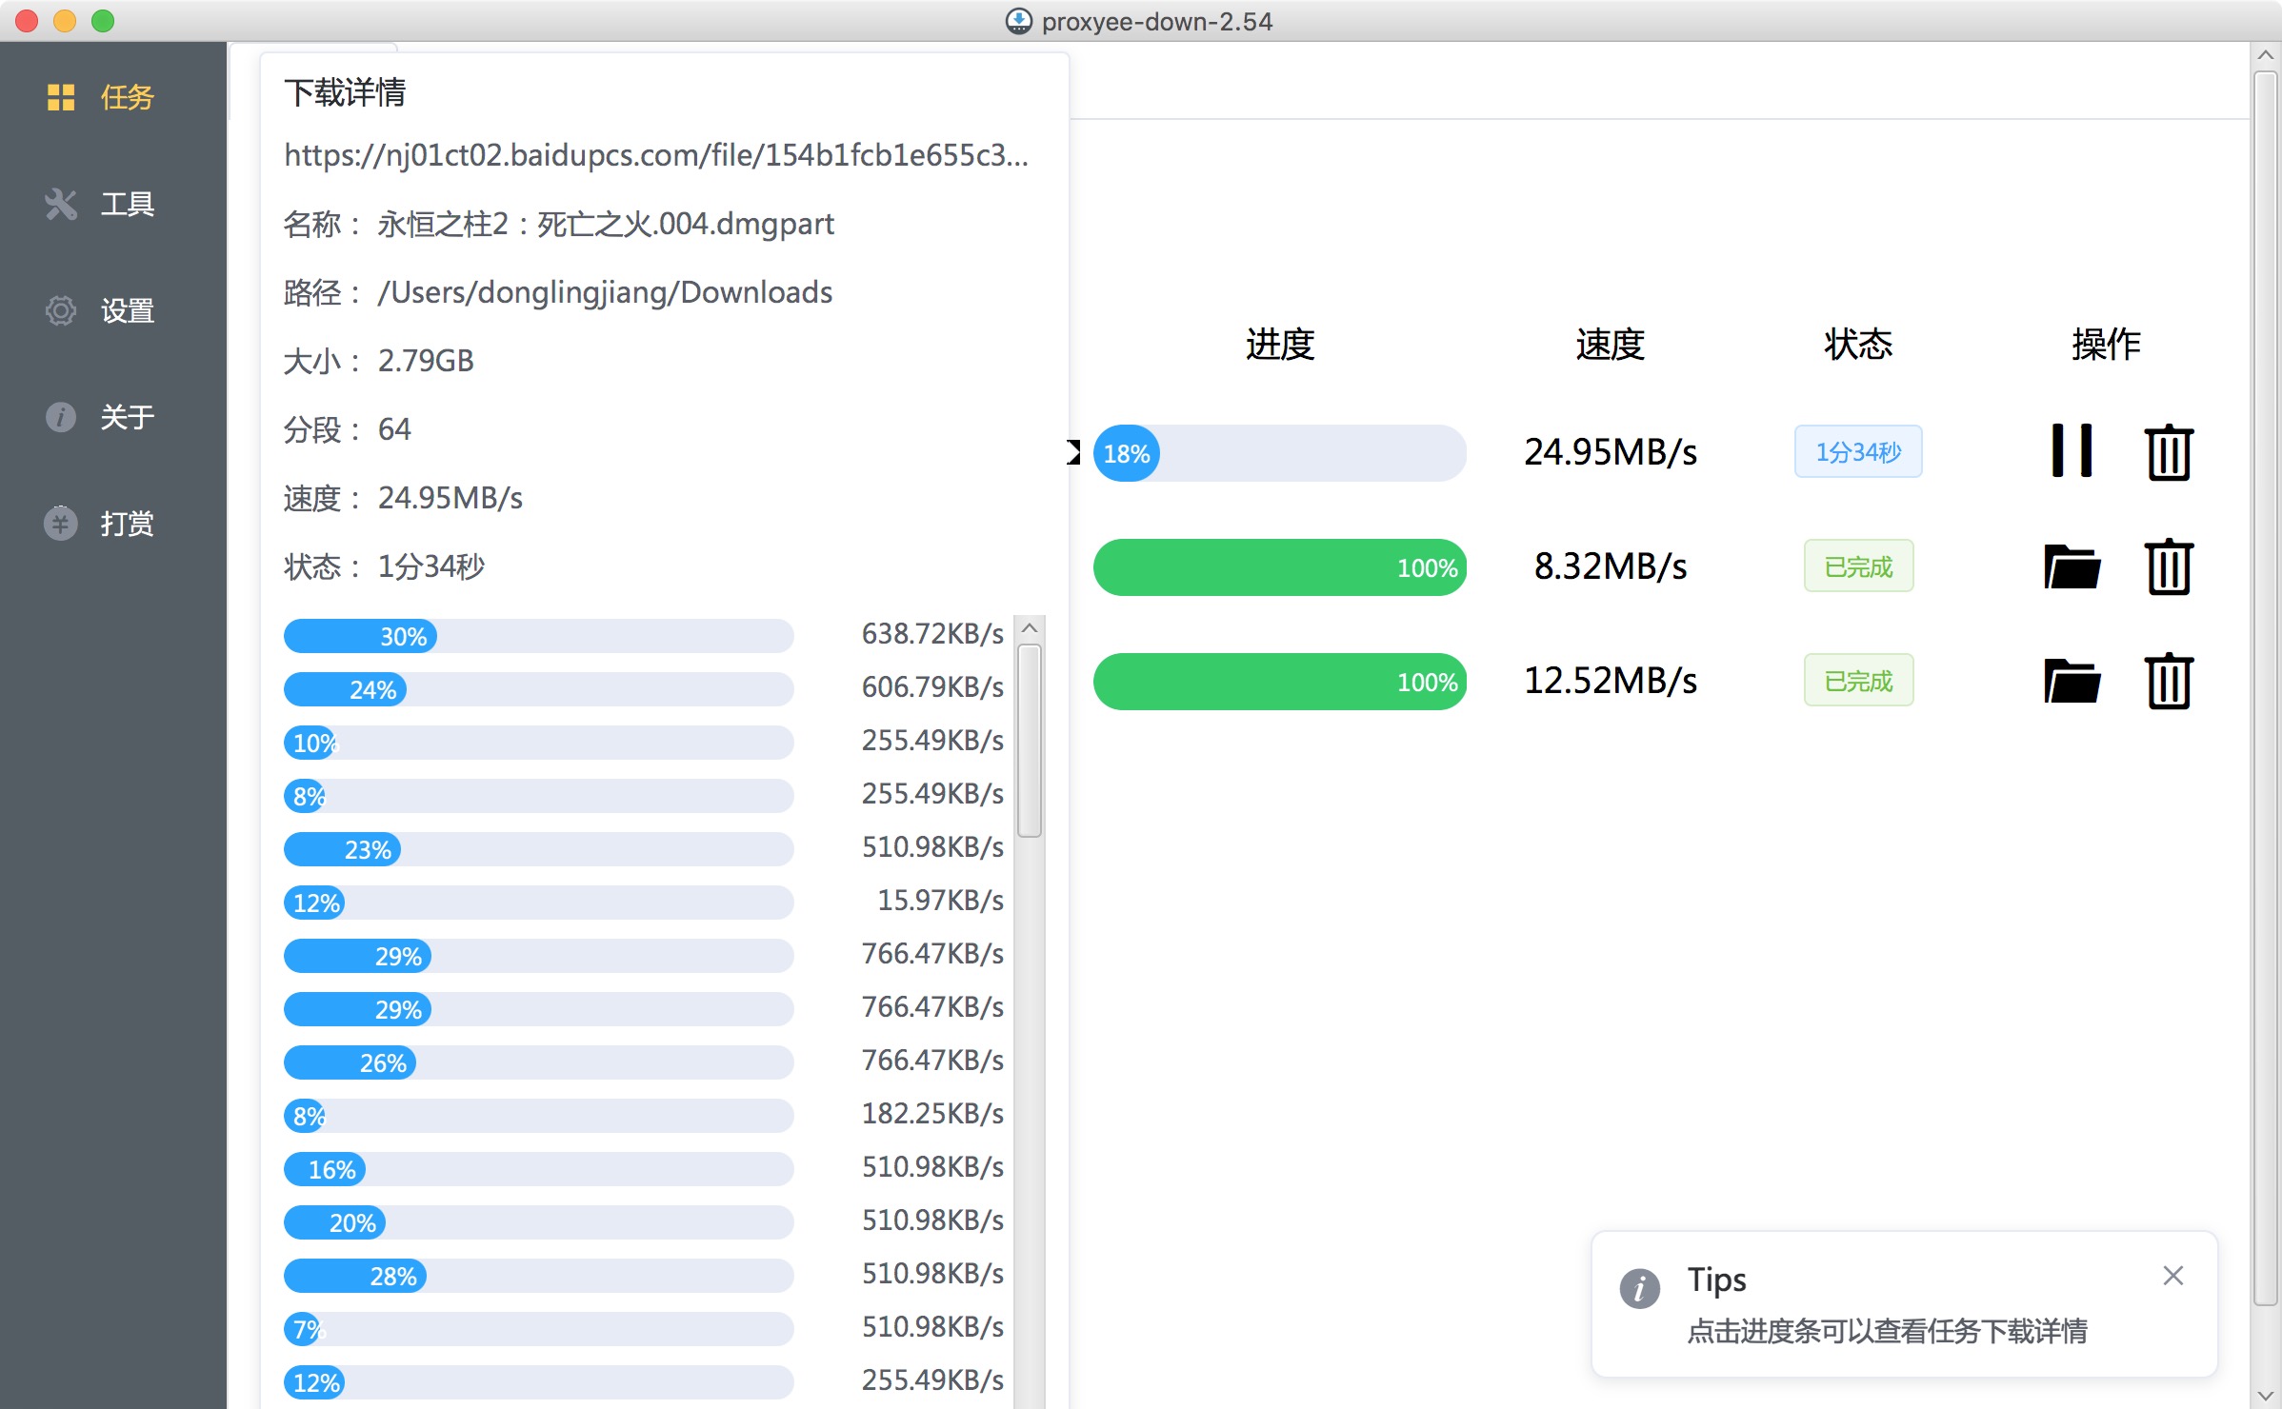This screenshot has width=2282, height=1409.
Task: Click the 速度 column header
Action: coord(1610,344)
